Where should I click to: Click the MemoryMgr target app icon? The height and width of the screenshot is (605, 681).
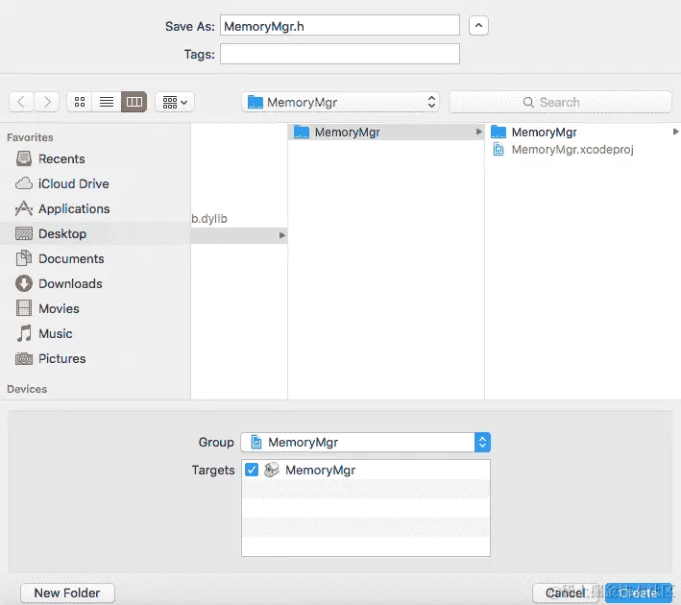click(x=272, y=470)
